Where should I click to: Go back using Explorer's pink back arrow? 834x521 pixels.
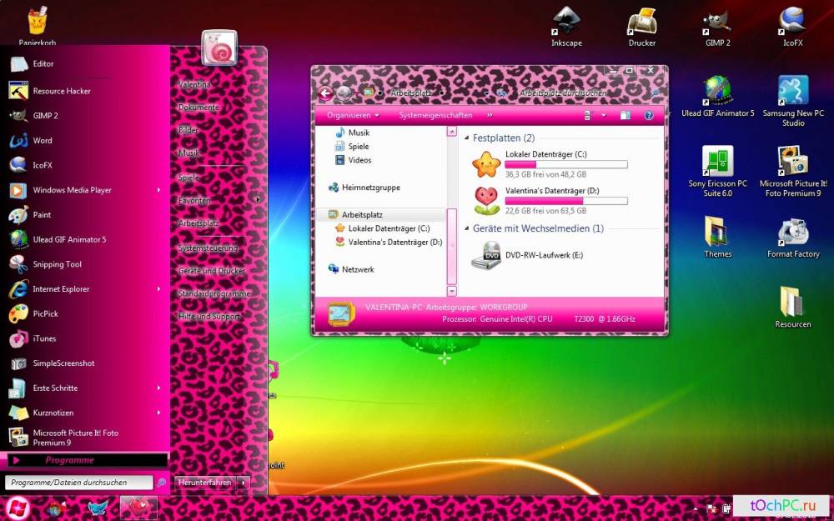tap(325, 93)
